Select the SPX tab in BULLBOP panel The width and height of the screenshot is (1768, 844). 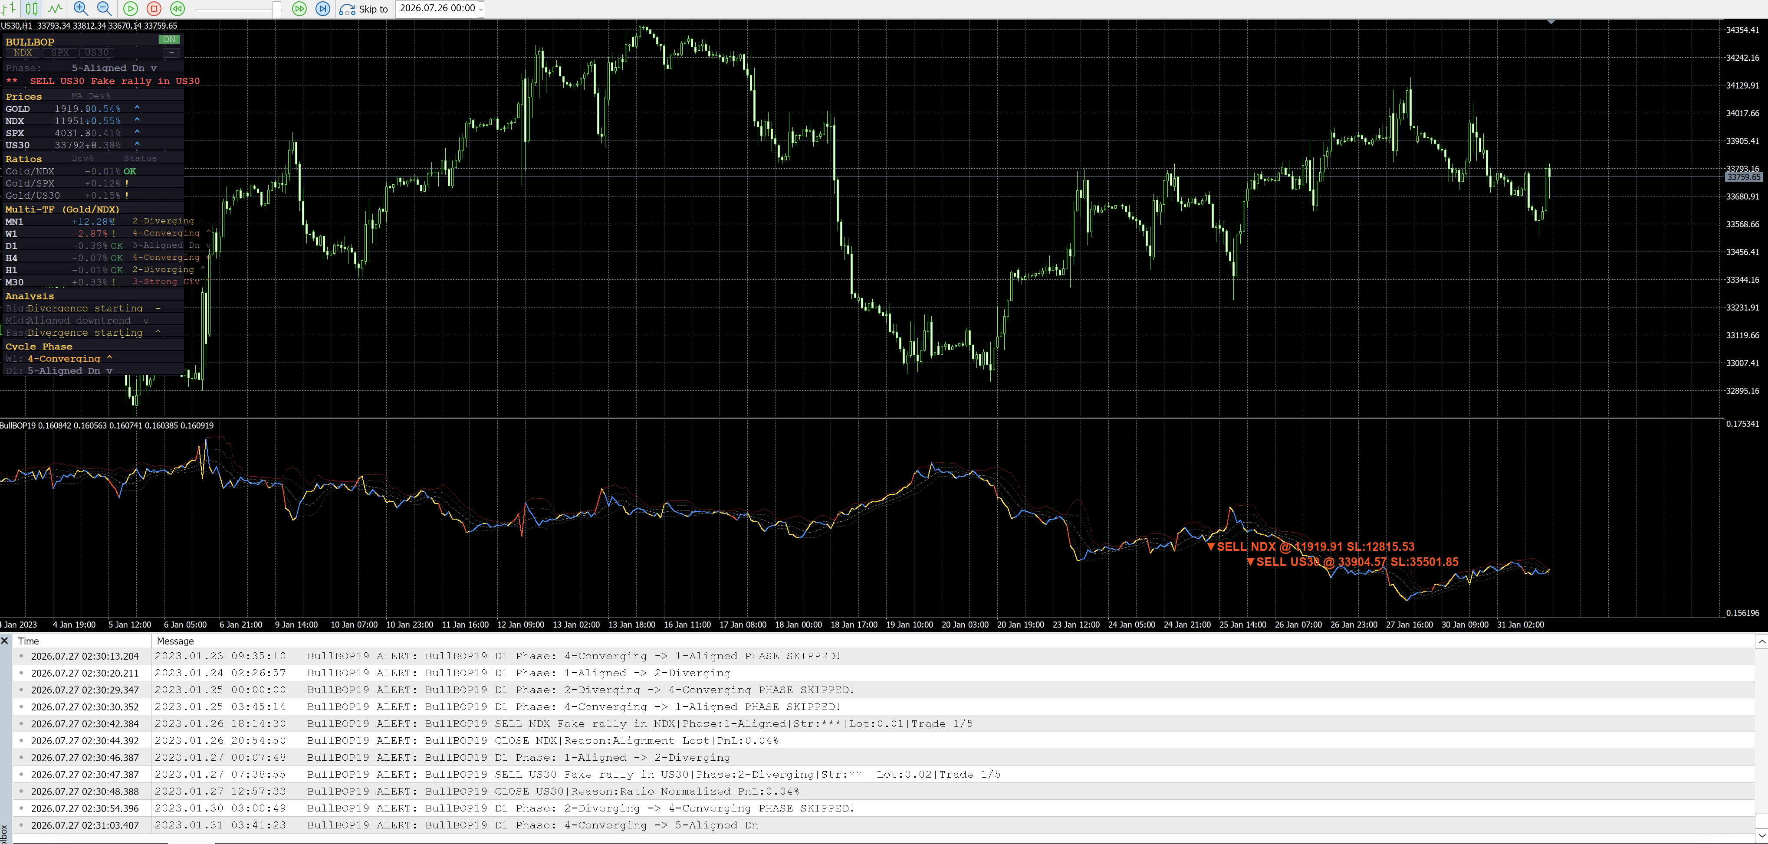[60, 53]
